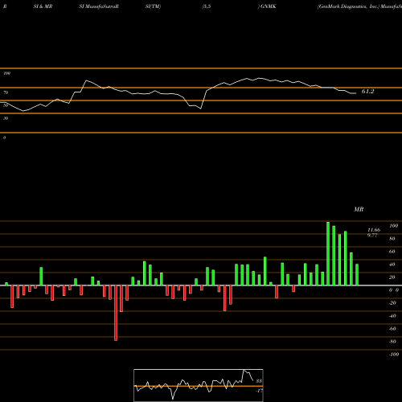Image resolution: width=402 pixels, height=402 pixels.
Task: Click the MR axis label -60
Action: tap(392, 329)
